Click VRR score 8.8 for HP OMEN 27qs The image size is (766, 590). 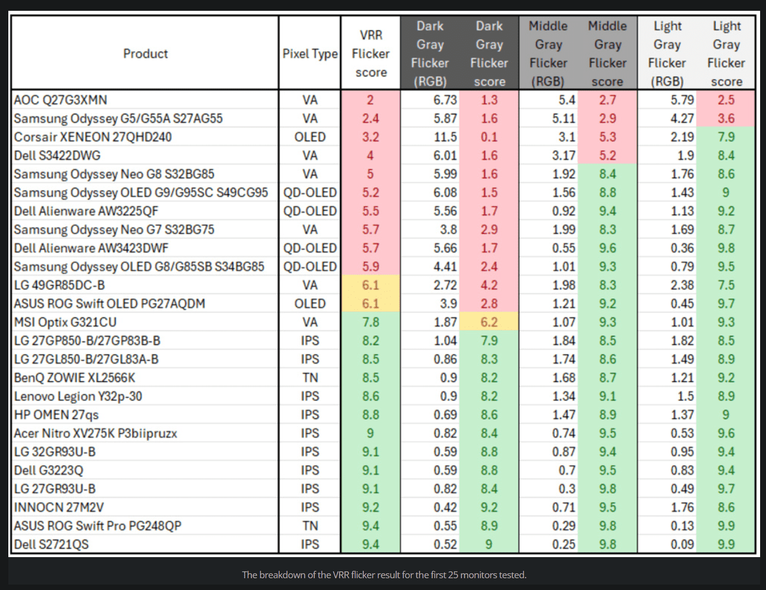[x=370, y=415]
